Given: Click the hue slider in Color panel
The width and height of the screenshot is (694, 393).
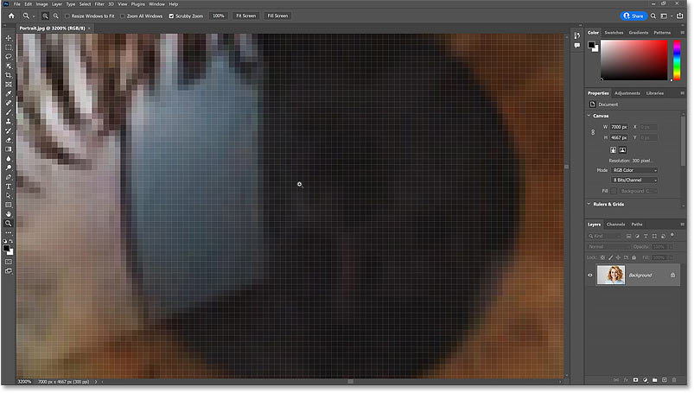Looking at the screenshot, I should coord(677,60).
